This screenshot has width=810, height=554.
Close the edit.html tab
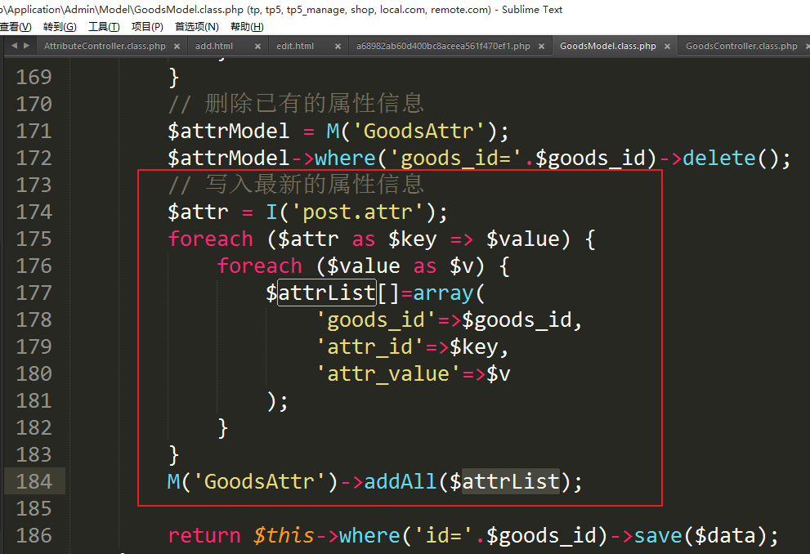pos(338,47)
